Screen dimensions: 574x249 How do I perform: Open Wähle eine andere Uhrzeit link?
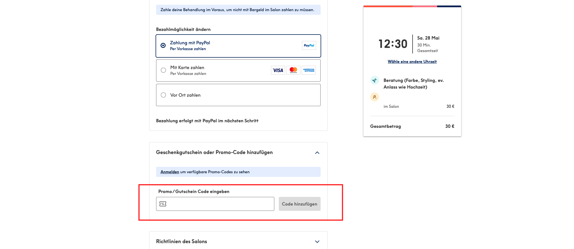coord(412,62)
